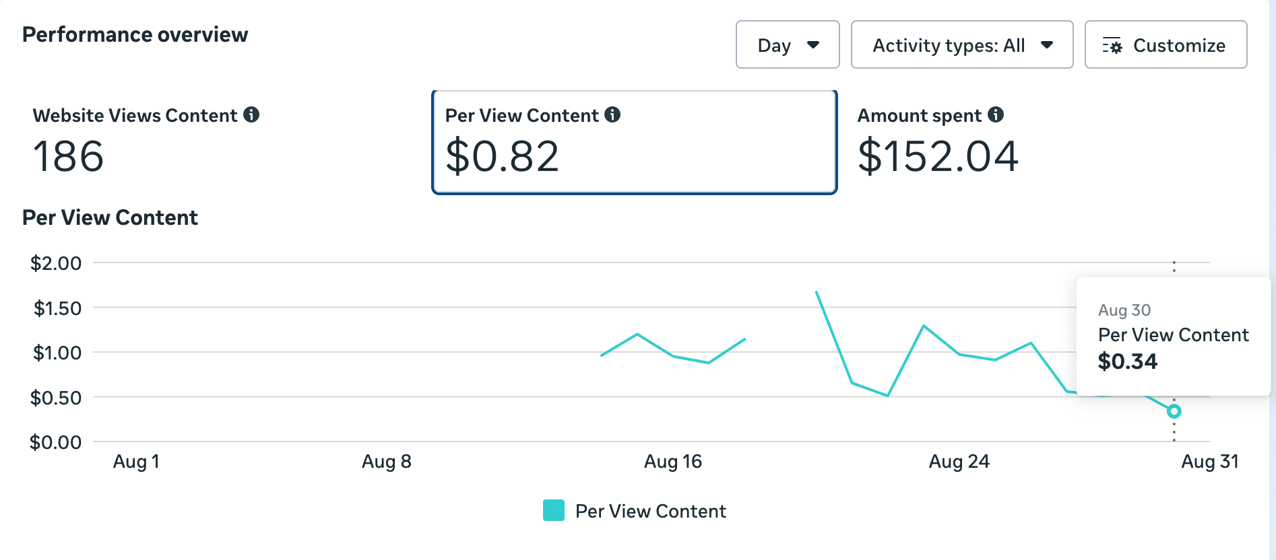1276x560 pixels.
Task: Click the Aug 1 x-axis label
Action: (136, 462)
